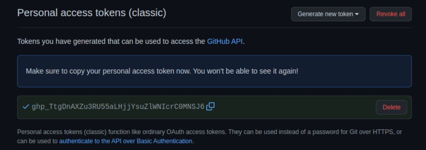Follow the Basic Authentication API link

[x=126, y=141]
